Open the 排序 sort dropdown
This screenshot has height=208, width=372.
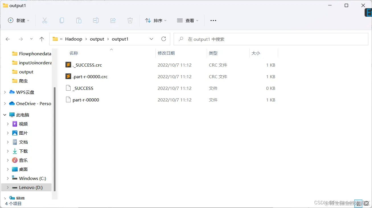coord(156,20)
